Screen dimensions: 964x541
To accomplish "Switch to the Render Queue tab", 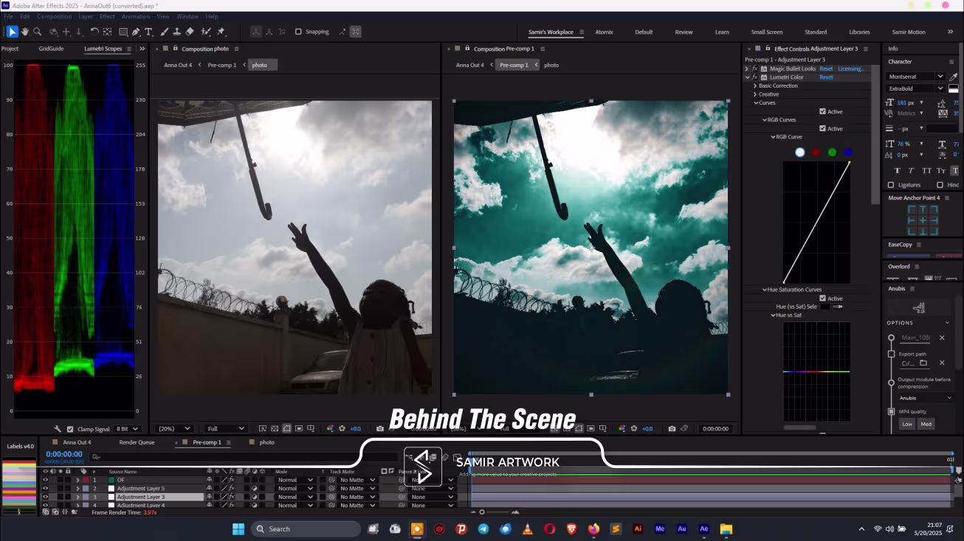I will (137, 442).
